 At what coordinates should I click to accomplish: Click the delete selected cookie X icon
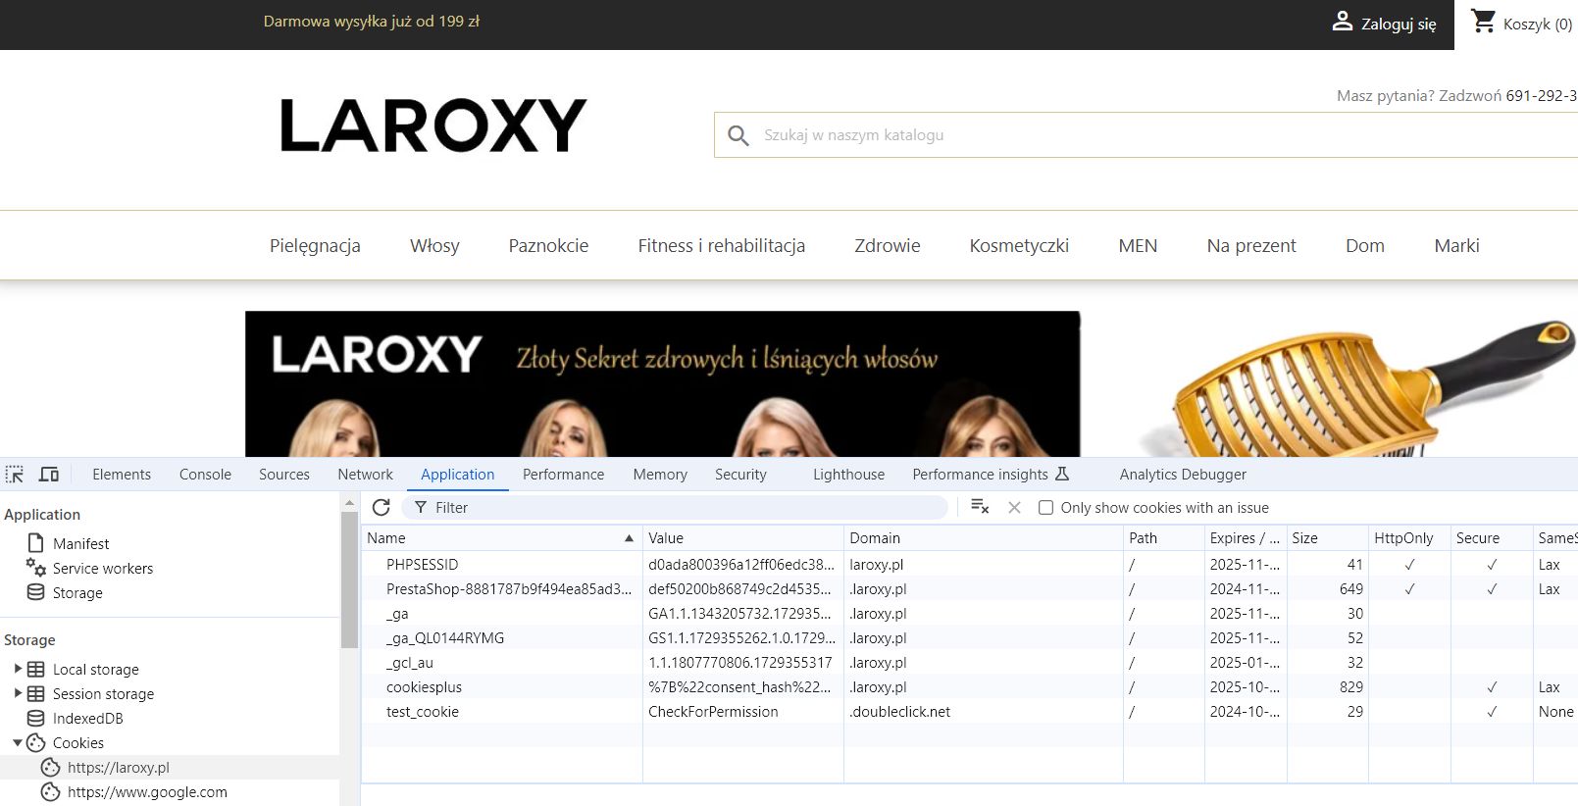pos(1014,507)
